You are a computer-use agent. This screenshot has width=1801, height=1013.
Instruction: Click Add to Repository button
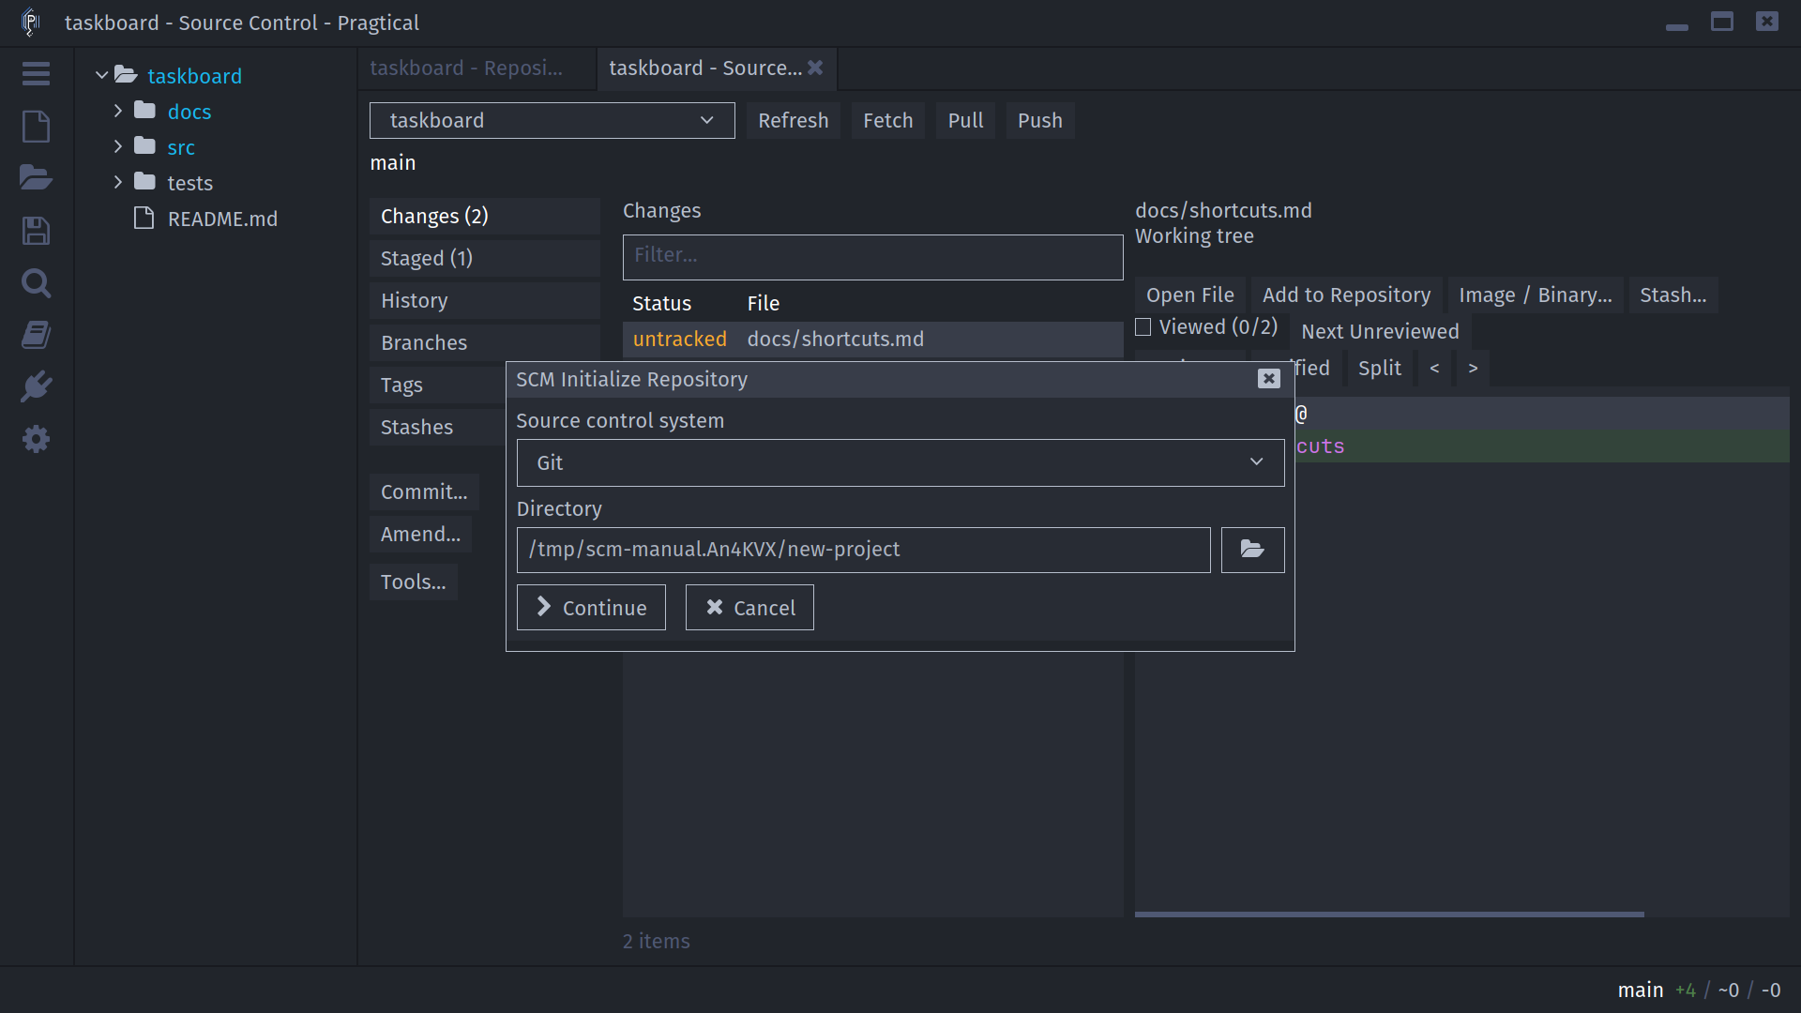pos(1347,295)
